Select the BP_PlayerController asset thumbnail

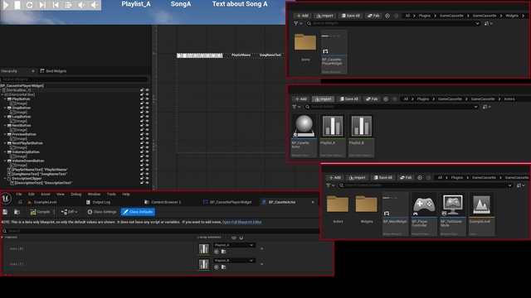(424, 214)
